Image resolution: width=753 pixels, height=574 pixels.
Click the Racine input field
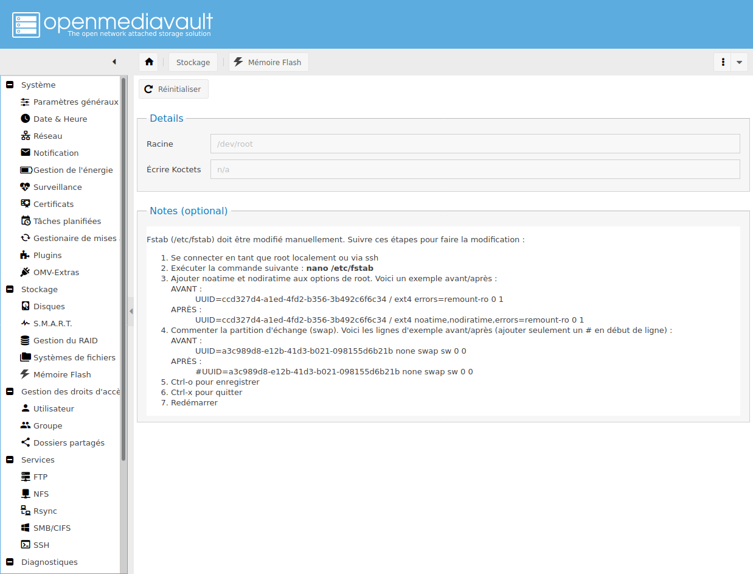474,144
